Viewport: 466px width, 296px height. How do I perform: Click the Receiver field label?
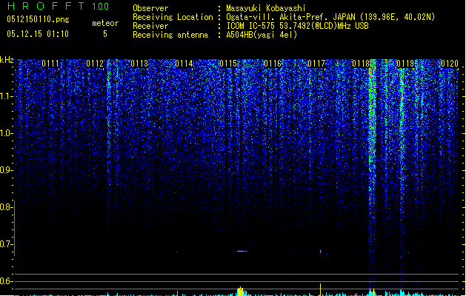tap(150, 26)
